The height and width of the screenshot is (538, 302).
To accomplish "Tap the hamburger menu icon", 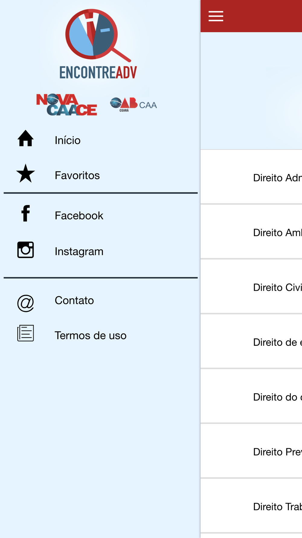I will click(216, 16).
